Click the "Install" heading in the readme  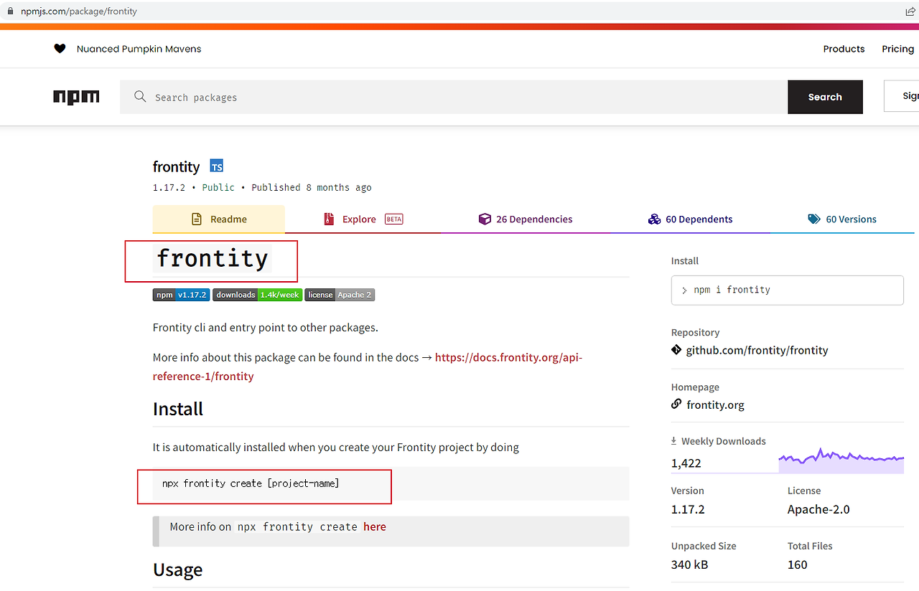point(178,409)
